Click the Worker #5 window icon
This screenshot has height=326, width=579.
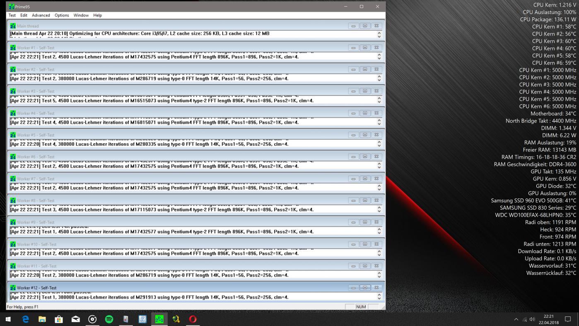point(13,135)
